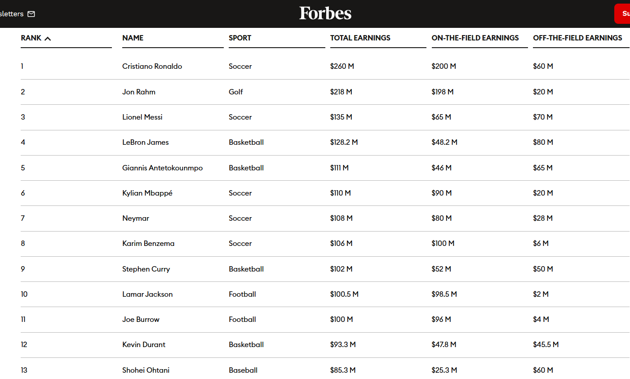Open Jon Rahm's profile

coord(139,92)
